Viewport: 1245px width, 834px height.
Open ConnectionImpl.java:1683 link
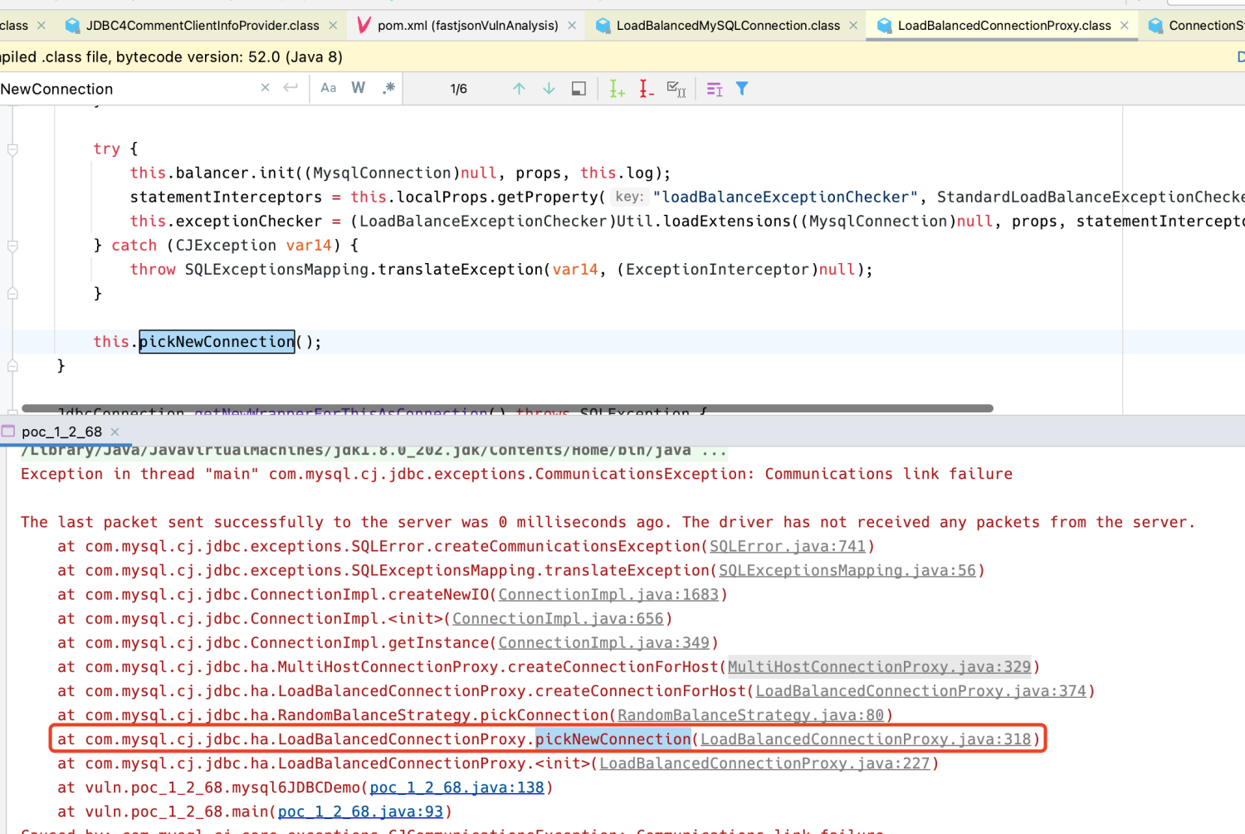[x=608, y=594]
